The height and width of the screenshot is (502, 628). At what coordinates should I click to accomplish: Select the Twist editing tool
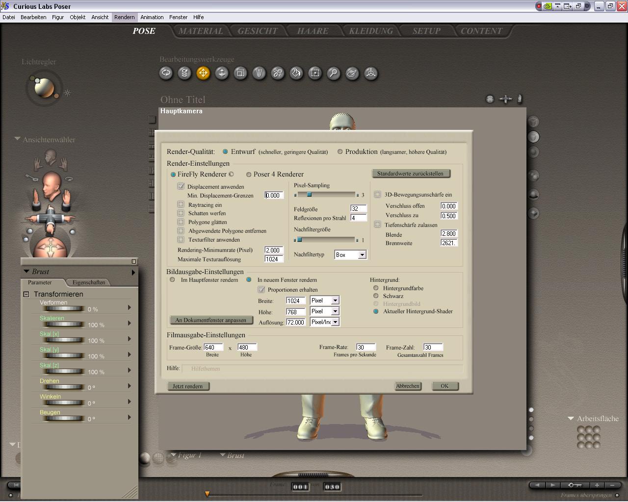tap(184, 73)
